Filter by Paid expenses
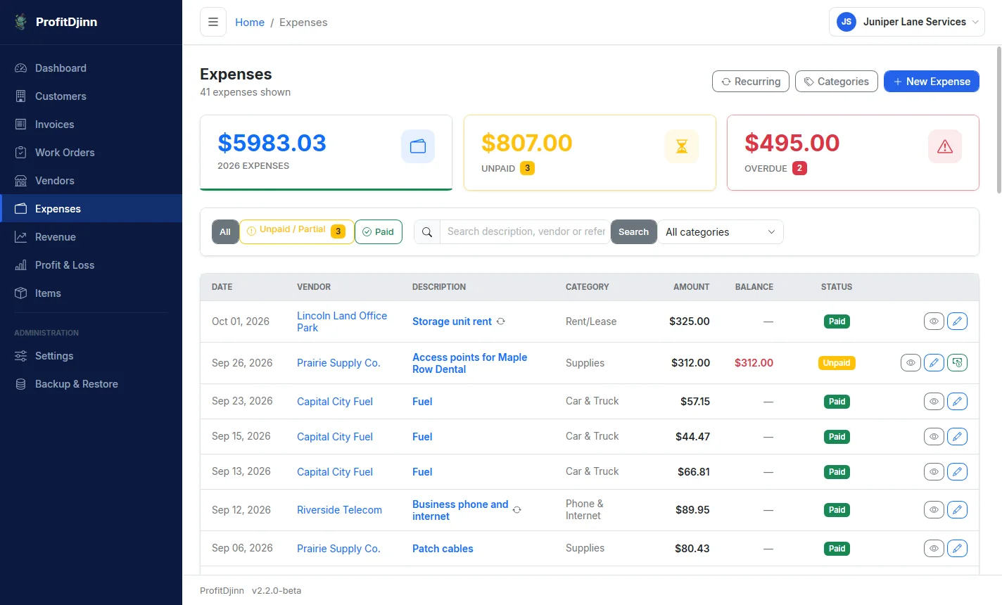Viewport: 1002px width, 605px height. [x=379, y=232]
